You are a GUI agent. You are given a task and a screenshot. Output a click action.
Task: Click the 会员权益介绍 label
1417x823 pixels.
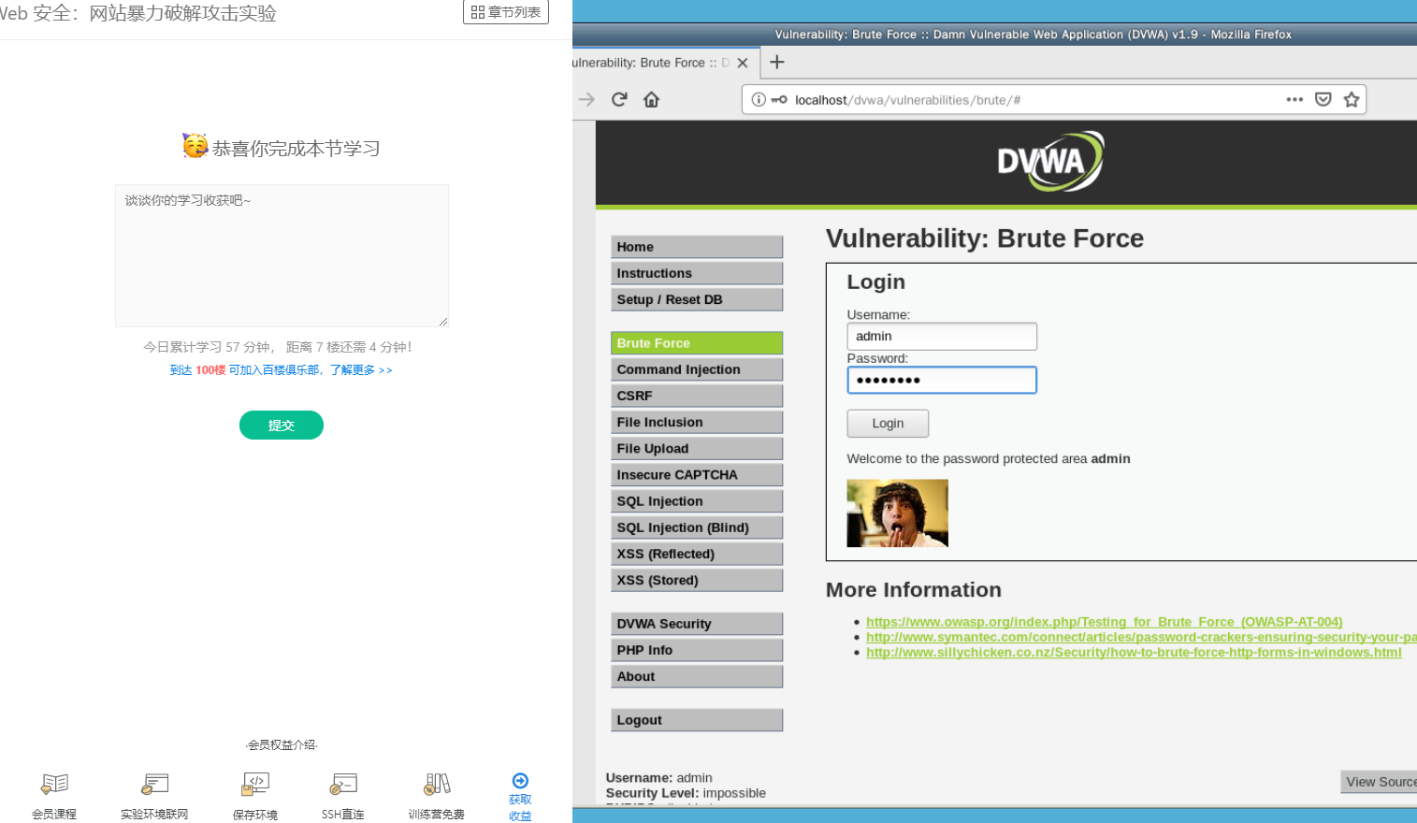(x=282, y=744)
